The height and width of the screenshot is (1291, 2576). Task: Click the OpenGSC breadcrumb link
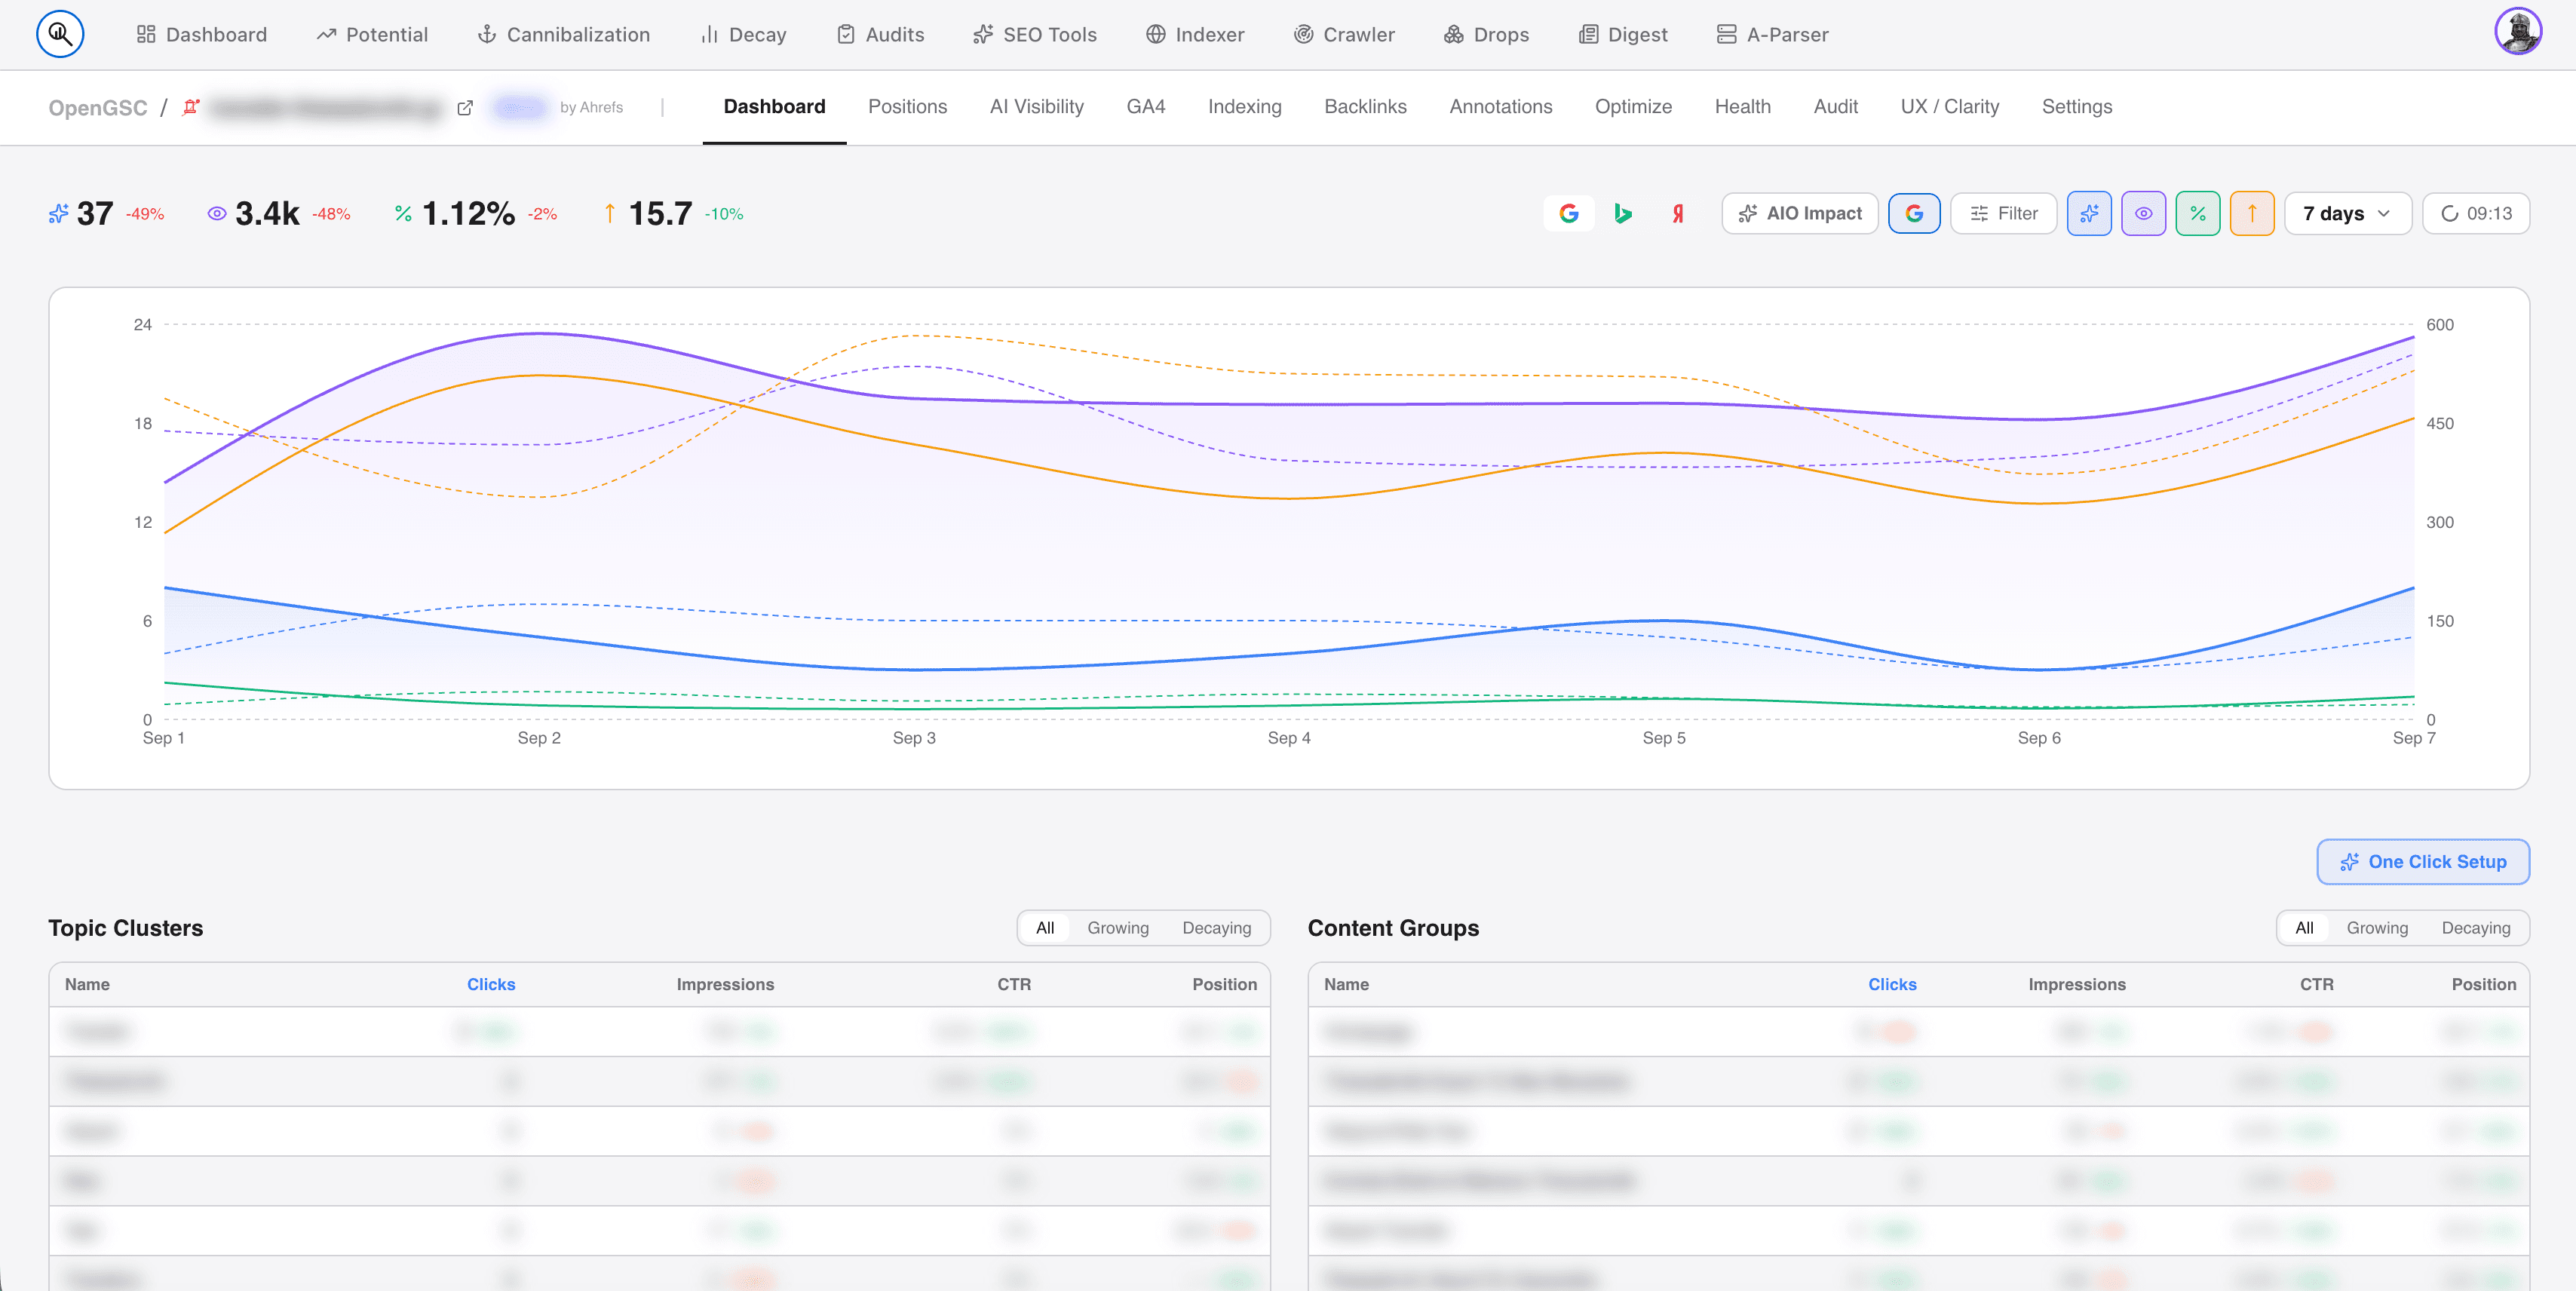[98, 107]
